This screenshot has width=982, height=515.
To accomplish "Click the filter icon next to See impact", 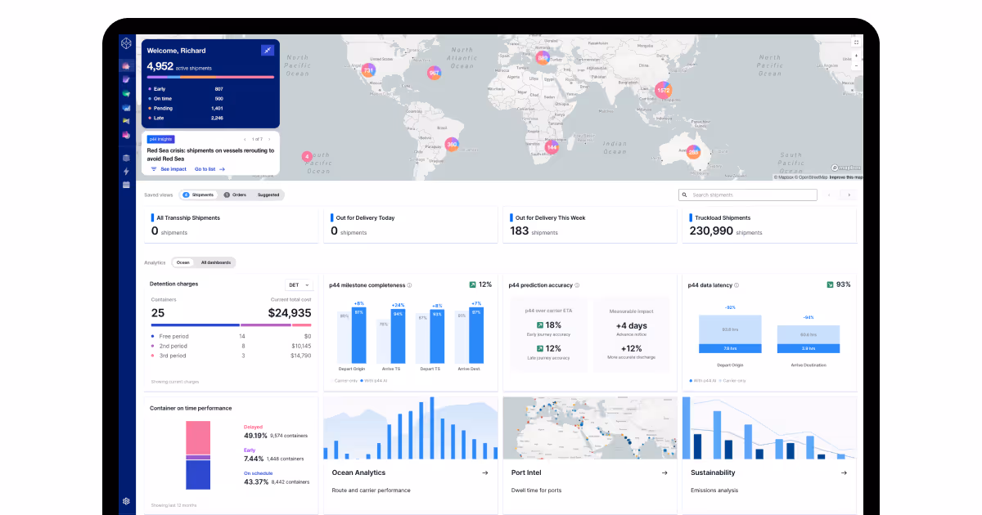I will (x=154, y=169).
